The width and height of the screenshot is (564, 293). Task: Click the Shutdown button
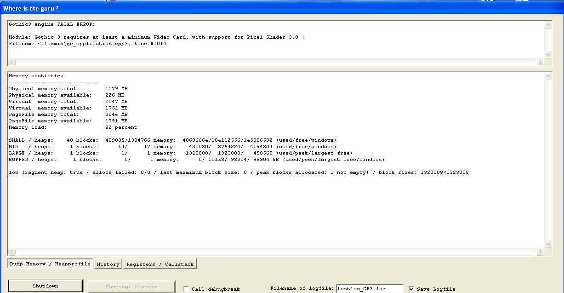pyautogui.click(x=46, y=286)
